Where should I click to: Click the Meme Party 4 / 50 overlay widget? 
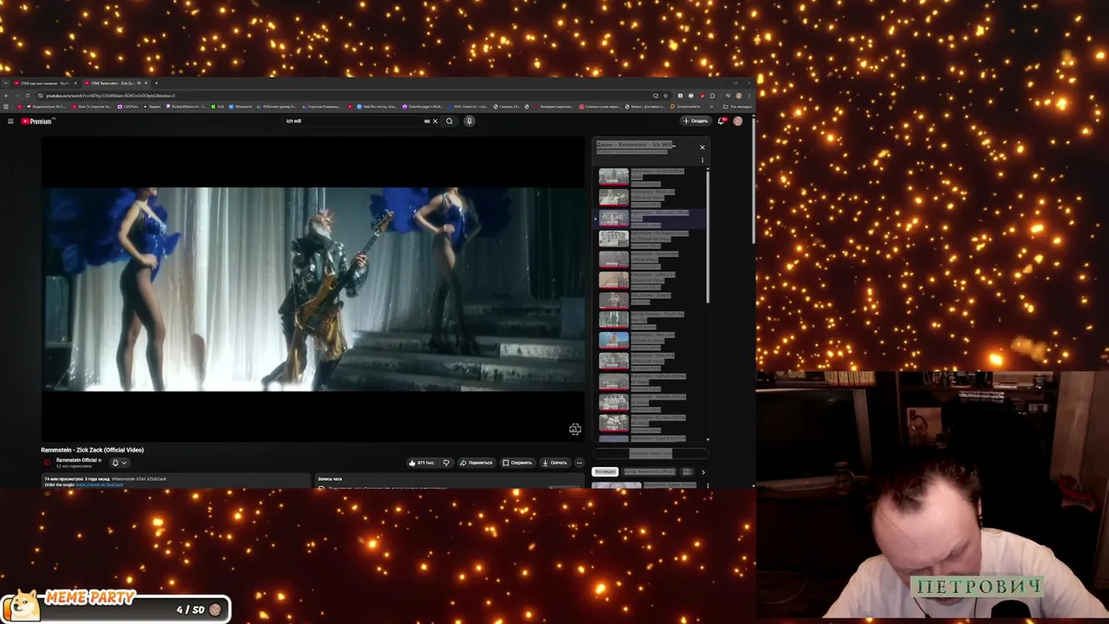(x=115, y=607)
